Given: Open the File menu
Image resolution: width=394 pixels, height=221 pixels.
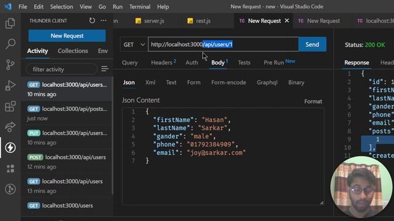Looking at the screenshot, I should (x=23, y=7).
